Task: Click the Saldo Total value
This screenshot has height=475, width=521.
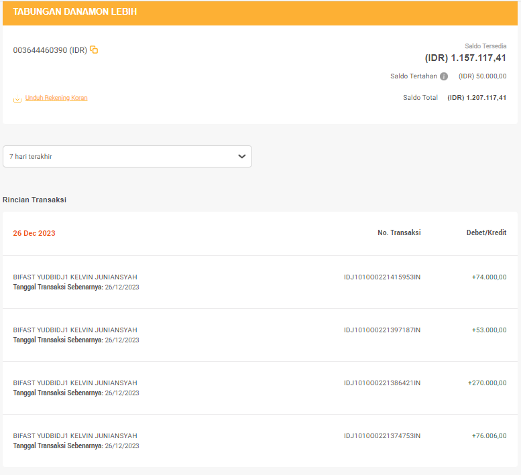Action: pyautogui.click(x=477, y=98)
